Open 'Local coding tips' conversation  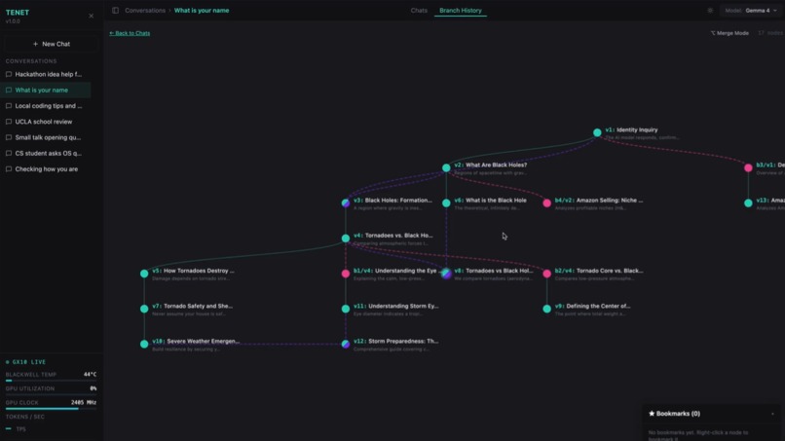[45, 105]
